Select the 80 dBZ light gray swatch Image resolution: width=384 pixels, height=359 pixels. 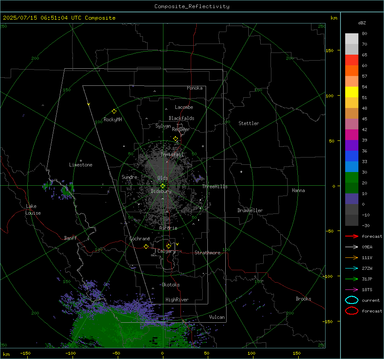pos(352,38)
